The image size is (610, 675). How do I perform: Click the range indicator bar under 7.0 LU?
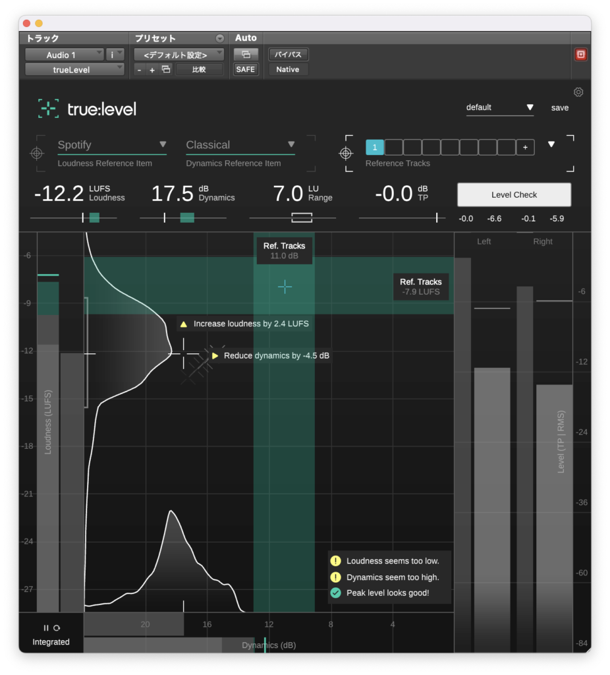pyautogui.click(x=292, y=218)
